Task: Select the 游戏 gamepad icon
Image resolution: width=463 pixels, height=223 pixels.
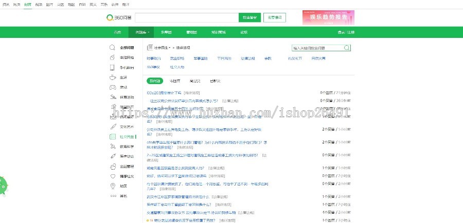Action: (x=112, y=87)
